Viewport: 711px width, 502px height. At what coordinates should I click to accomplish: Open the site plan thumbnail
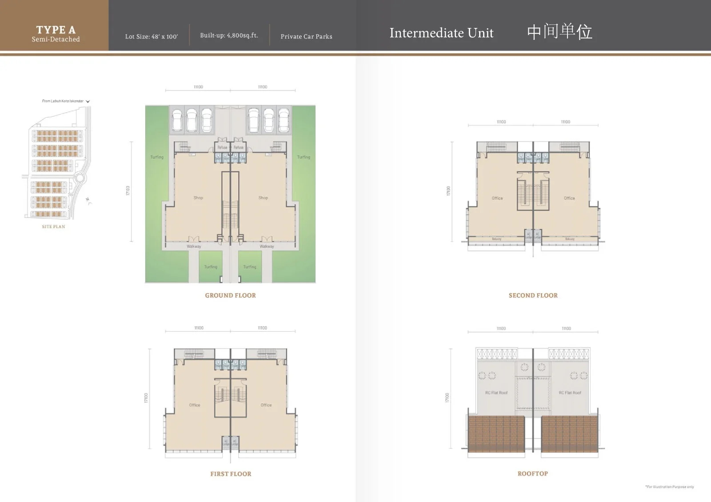[56, 162]
